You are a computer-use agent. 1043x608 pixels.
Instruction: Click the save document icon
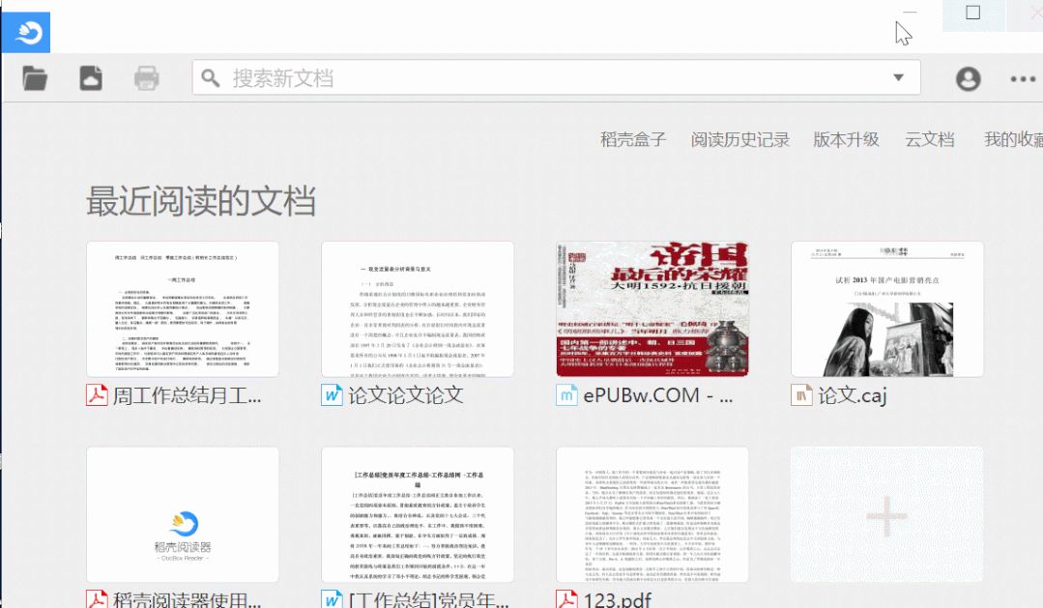(91, 78)
